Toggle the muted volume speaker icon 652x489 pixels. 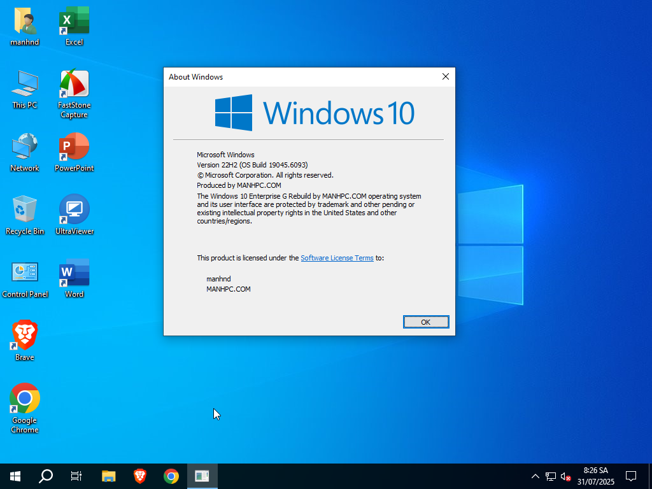coord(565,476)
